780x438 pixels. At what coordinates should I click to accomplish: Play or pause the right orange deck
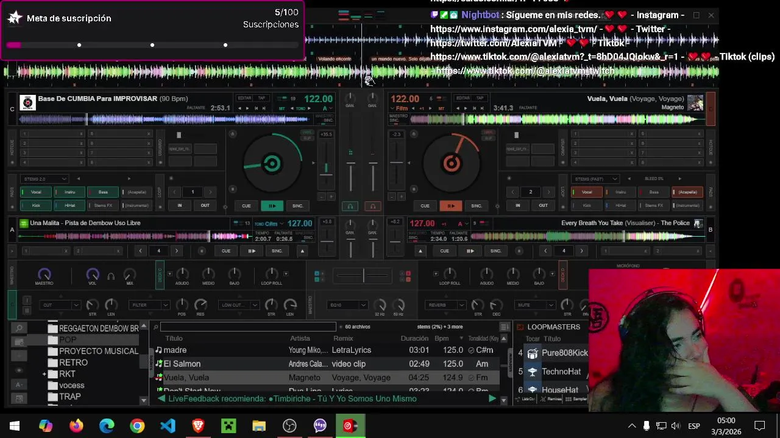pyautogui.click(x=450, y=206)
